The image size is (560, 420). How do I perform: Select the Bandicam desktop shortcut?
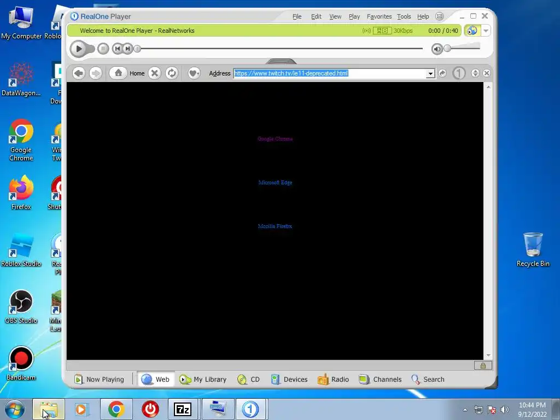[21, 364]
